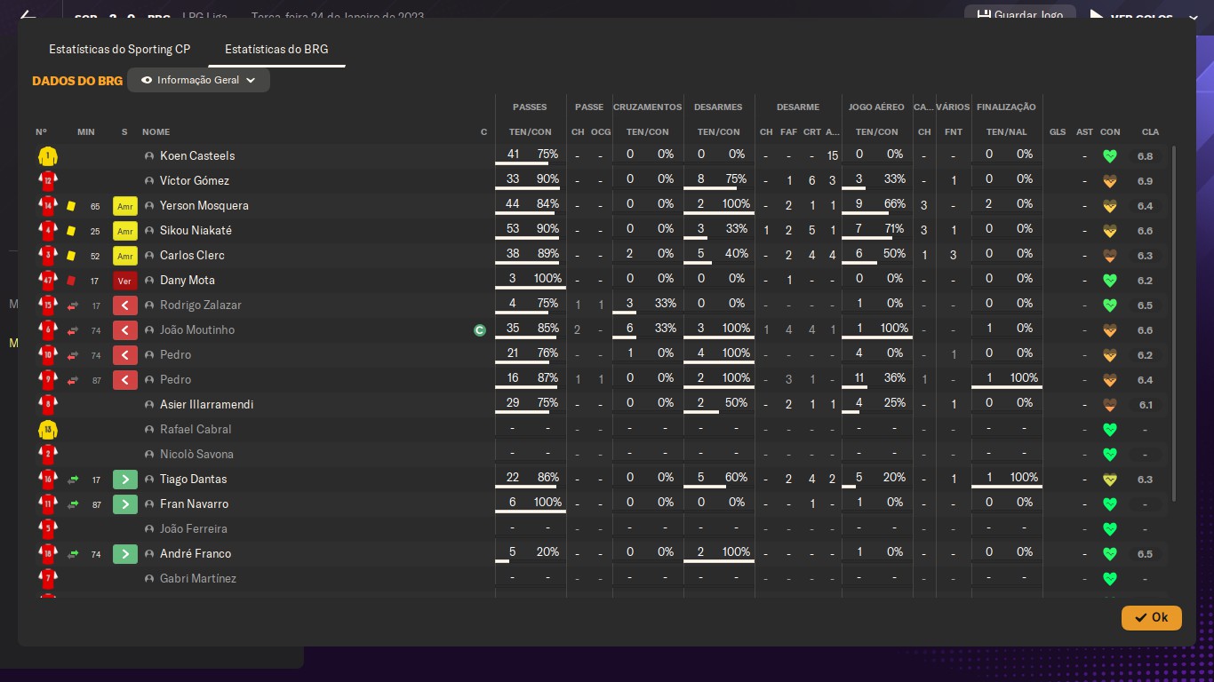Click profile icon beside João Ferreira
The width and height of the screenshot is (1214, 682).
tap(149, 529)
